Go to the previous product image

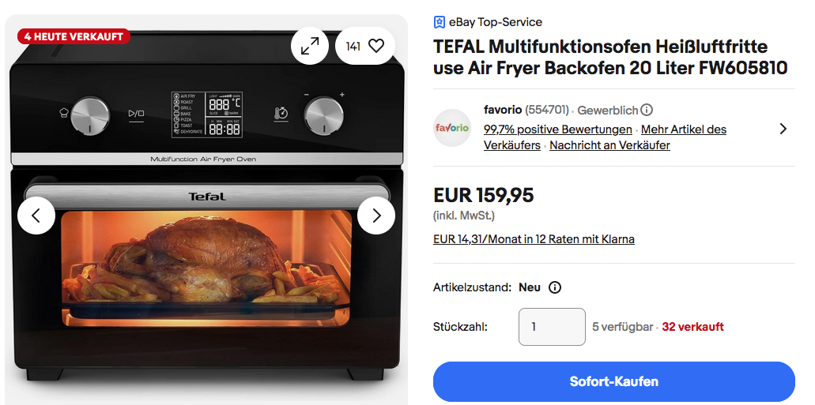pos(36,216)
